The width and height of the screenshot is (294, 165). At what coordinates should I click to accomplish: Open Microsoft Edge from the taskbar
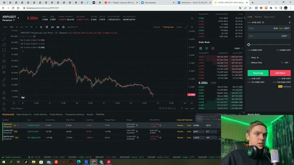pos(79,162)
